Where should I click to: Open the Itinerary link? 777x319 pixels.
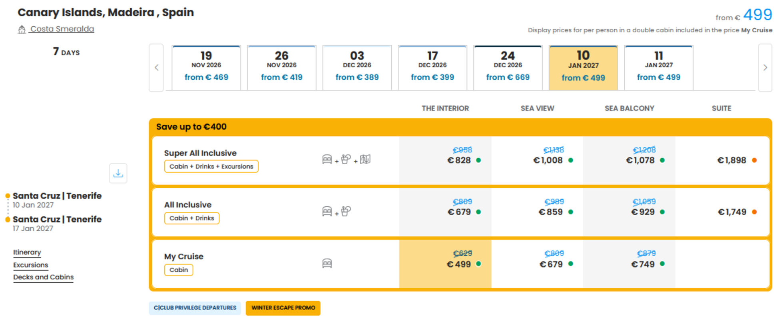coord(27,252)
